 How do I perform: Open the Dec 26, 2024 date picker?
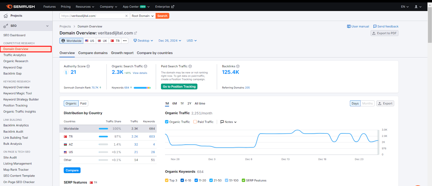tap(170, 41)
